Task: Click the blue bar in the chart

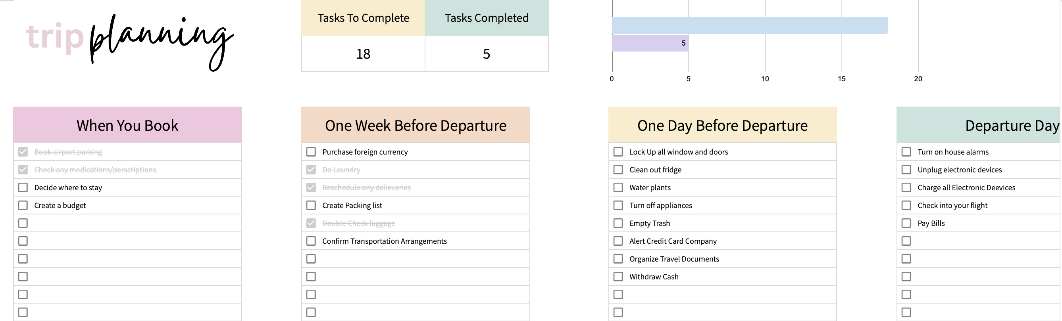Action: click(750, 25)
